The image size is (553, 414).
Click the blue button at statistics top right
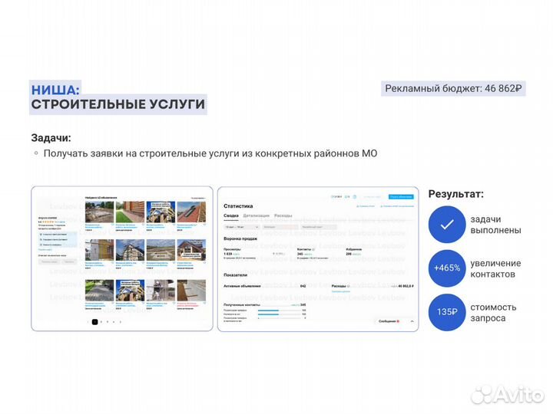tap(401, 197)
